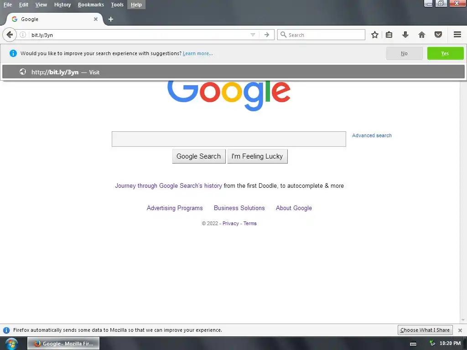The image size is (467, 350).
Task: Decline search suggestions with No
Action: tap(404, 53)
